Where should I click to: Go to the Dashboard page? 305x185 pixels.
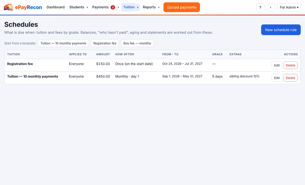(56, 7)
